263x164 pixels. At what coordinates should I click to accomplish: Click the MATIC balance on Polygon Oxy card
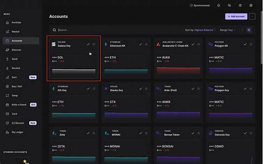point(217,102)
